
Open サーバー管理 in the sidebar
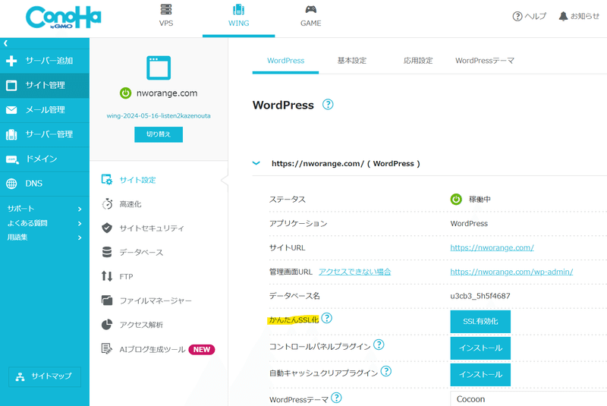(45, 134)
